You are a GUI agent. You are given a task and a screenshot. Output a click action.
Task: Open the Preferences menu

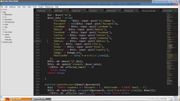point(49,7)
